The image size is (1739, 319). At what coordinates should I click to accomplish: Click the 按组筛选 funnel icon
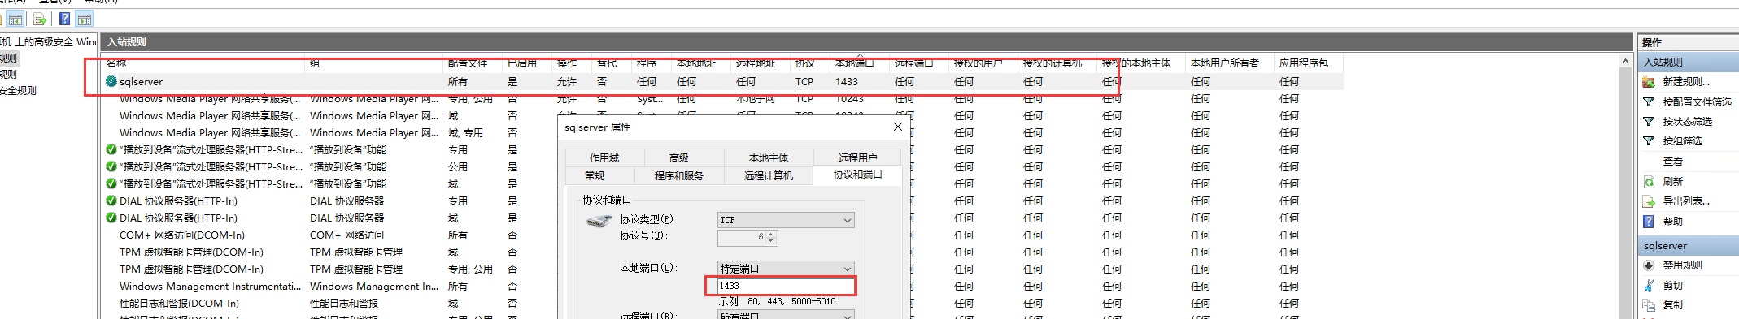coord(1649,141)
